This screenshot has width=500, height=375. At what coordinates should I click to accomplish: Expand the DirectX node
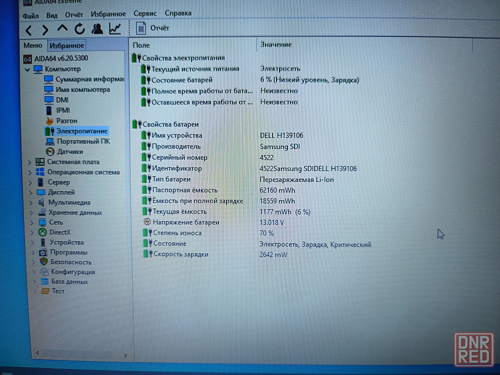pos(32,233)
